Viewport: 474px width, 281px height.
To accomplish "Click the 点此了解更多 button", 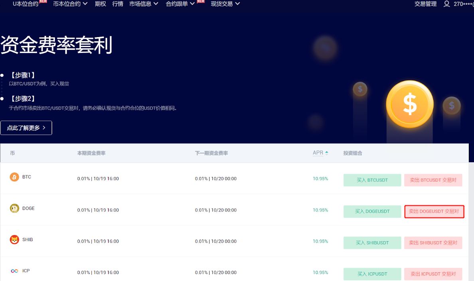I will (26, 128).
